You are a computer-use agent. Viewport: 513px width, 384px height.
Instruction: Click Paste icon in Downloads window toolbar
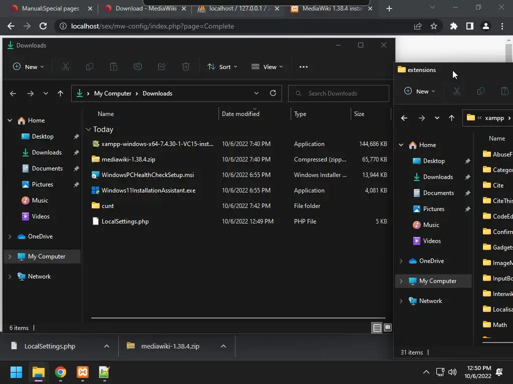point(114,66)
